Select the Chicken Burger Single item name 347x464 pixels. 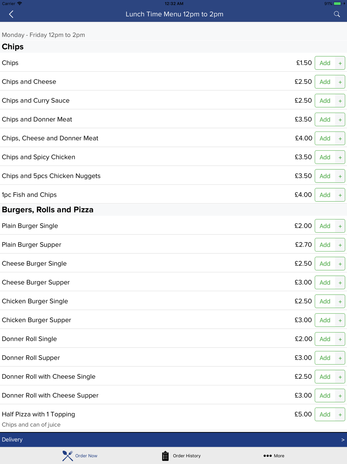(x=35, y=301)
